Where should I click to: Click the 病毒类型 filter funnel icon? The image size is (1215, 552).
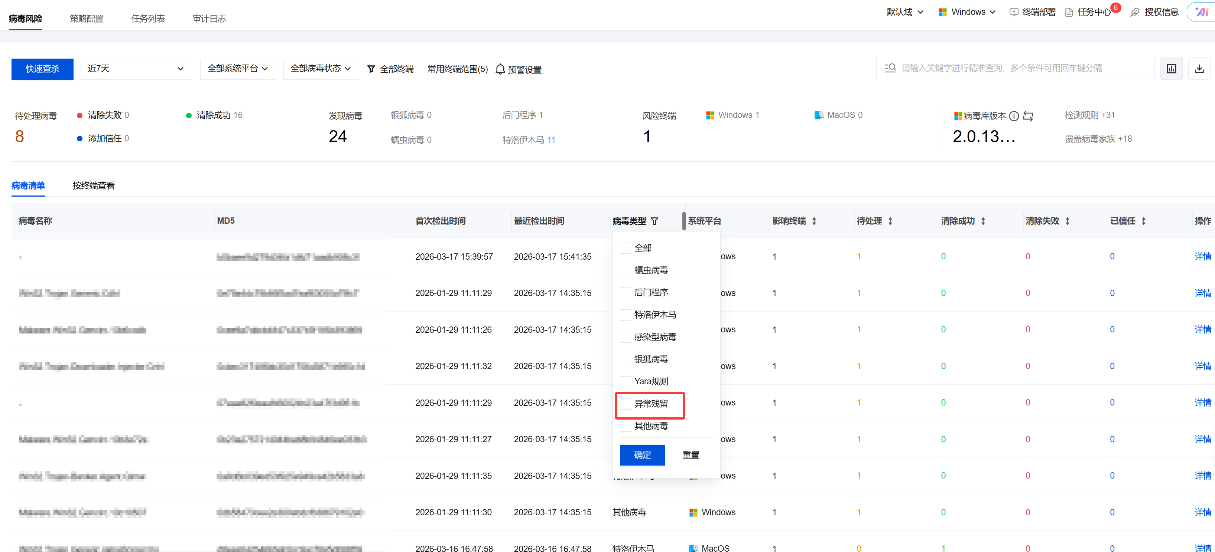coord(654,221)
